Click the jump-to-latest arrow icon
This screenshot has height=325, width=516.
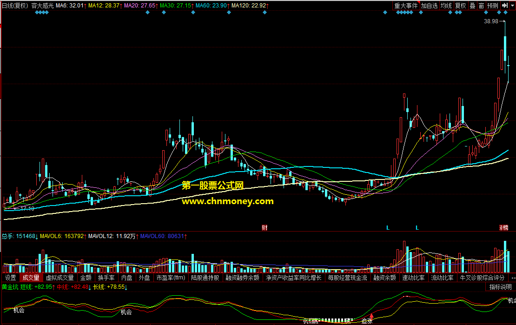click(x=505, y=6)
